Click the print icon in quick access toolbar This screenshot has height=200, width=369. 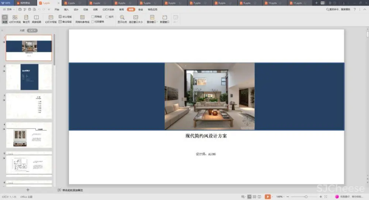point(30,10)
